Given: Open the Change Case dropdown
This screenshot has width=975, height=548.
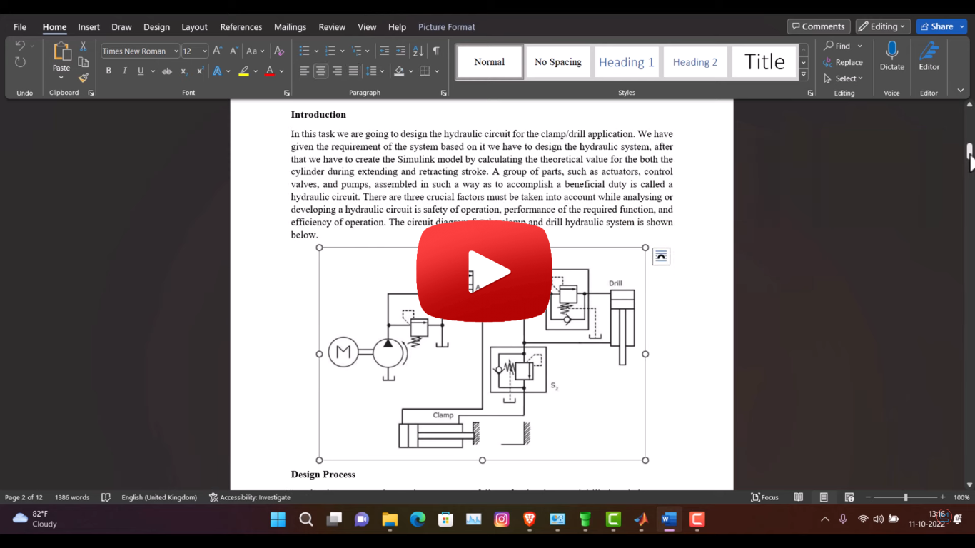Looking at the screenshot, I should point(256,51).
